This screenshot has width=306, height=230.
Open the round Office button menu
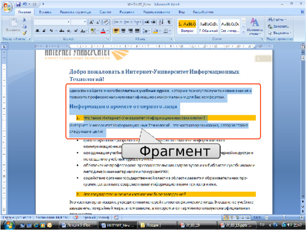pyautogui.click(x=7, y=7)
